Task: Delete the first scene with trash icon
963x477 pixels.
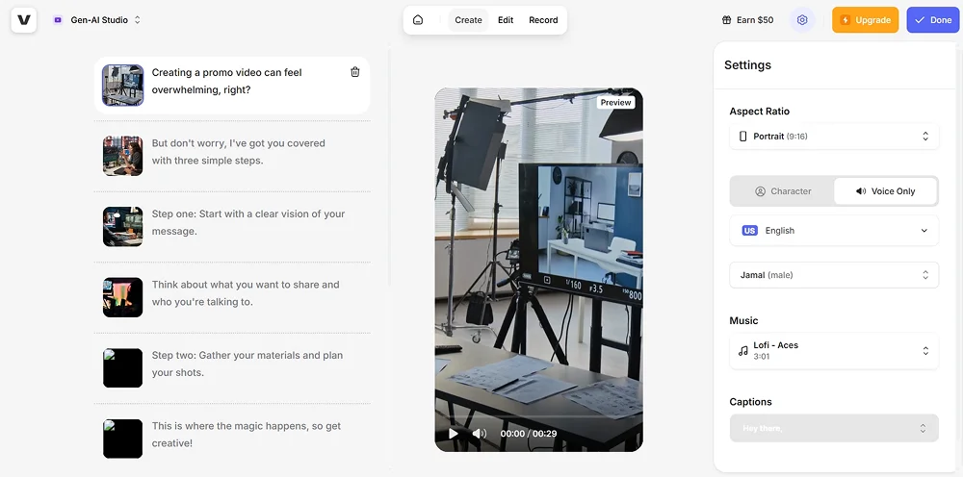Action: (x=355, y=72)
